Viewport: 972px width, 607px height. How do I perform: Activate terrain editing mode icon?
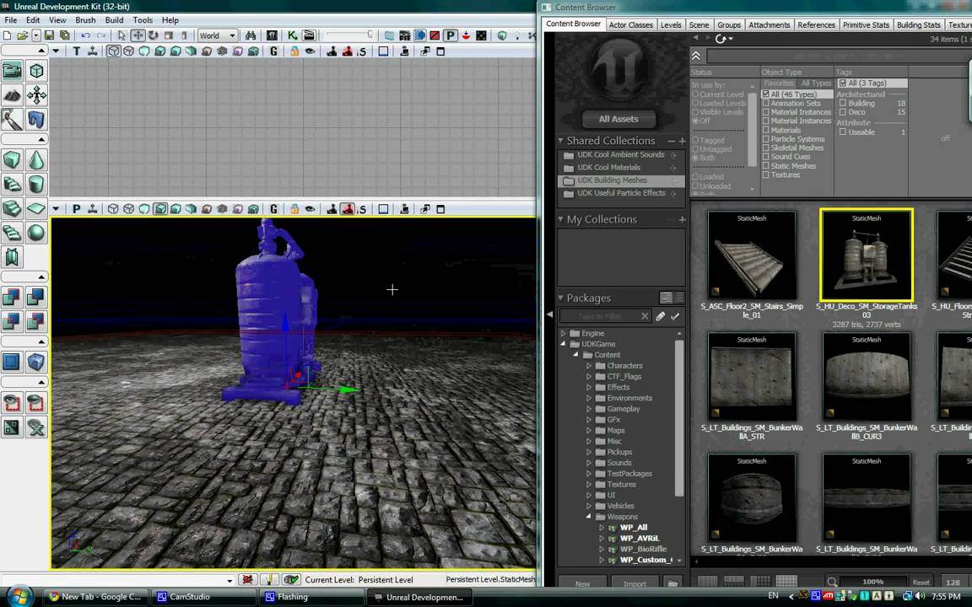[x=12, y=94]
